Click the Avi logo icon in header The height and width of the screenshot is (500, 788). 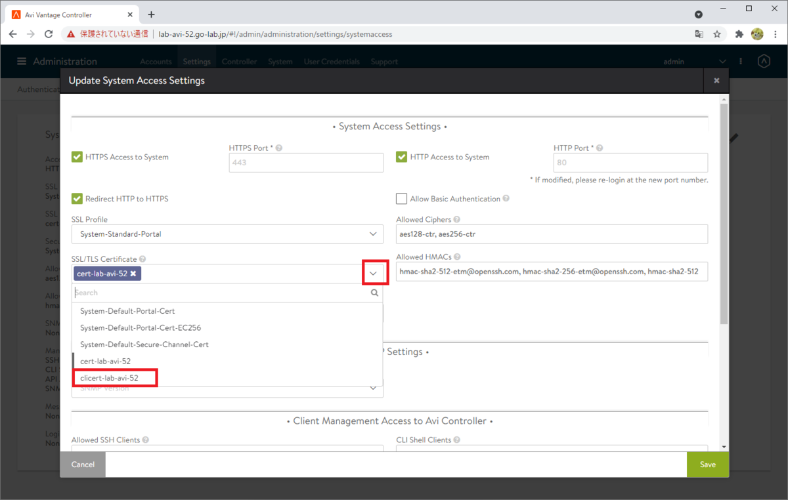(x=764, y=61)
